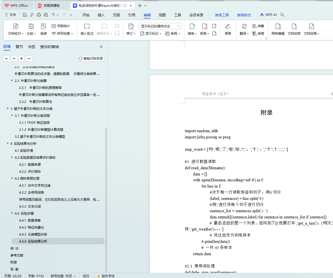Screen dimensions: 333x278
Task: Collapse the 4.4 实验步骤 node
Action: pyautogui.click(x=12, y=213)
